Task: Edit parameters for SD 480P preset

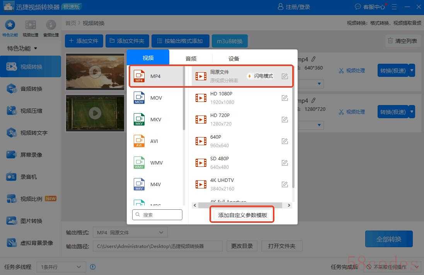Action: point(284,163)
